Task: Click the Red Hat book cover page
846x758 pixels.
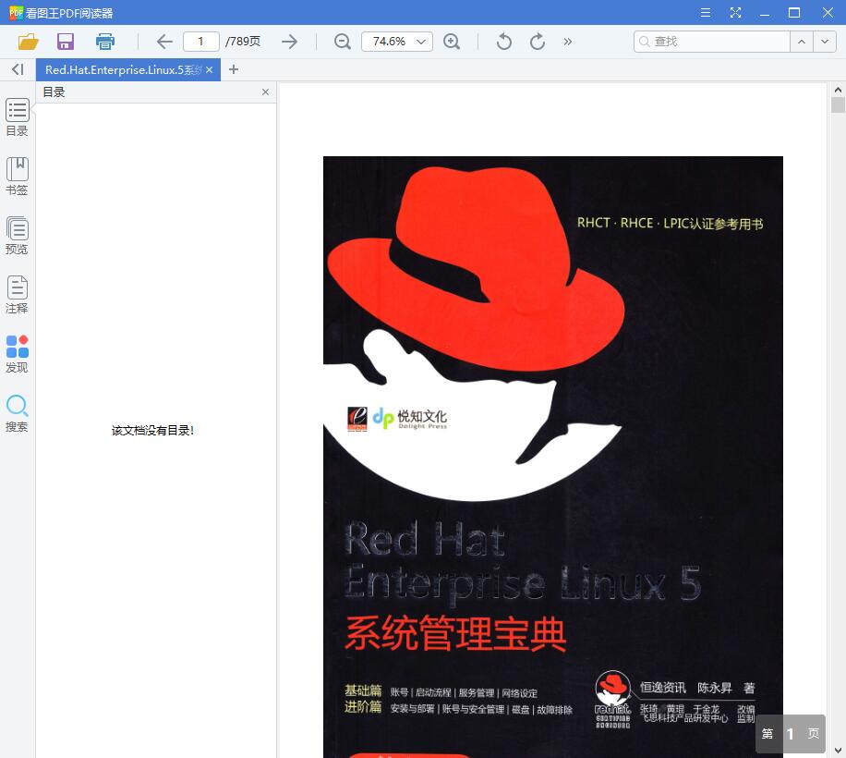Action: click(552, 457)
